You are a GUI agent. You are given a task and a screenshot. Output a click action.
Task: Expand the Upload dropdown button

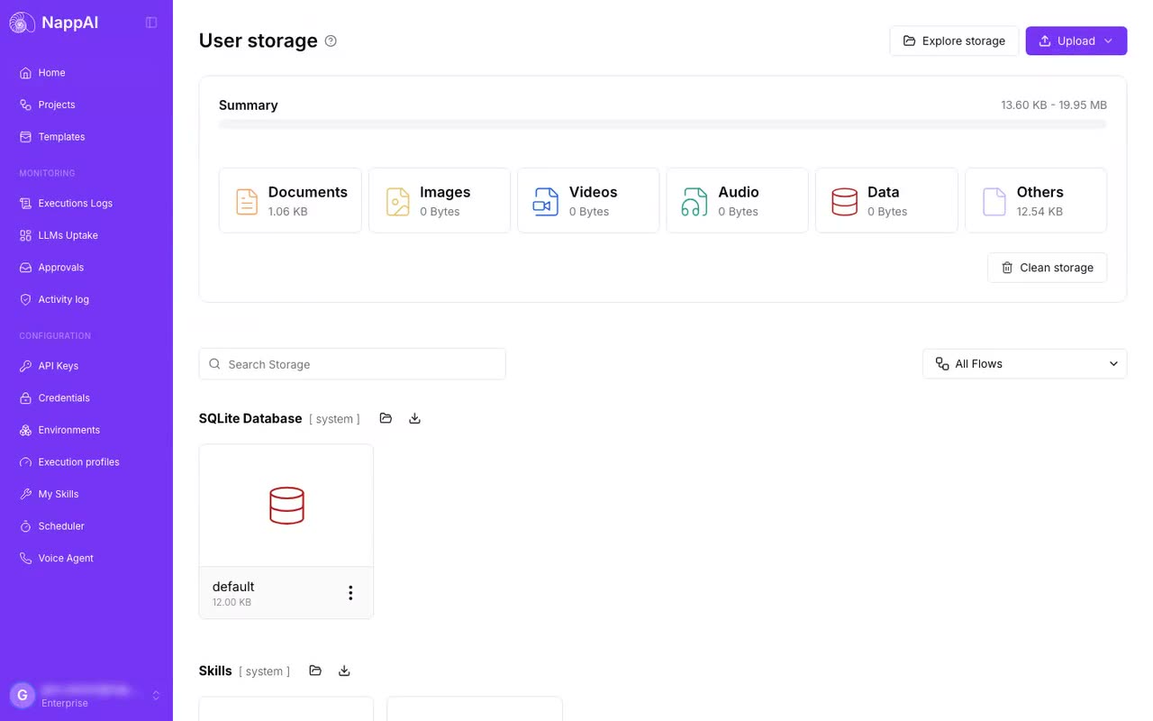pos(1076,41)
